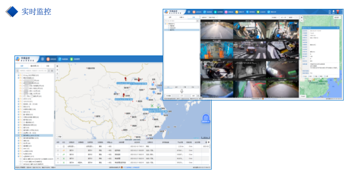Click the first button above the video wall
The width and height of the screenshot is (353, 177).
[204, 17]
